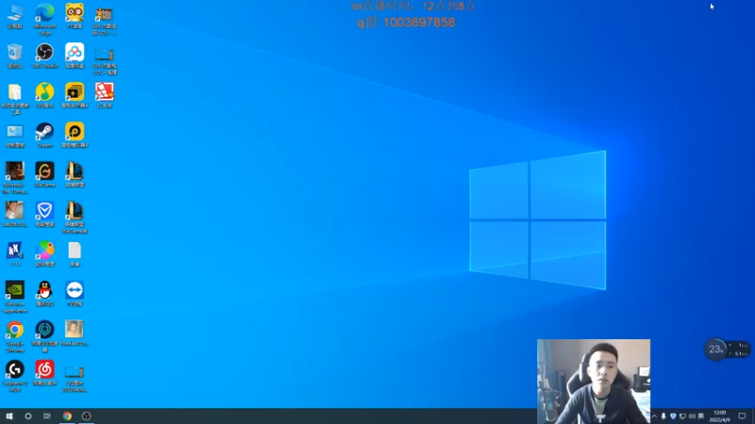Open the volume speaker tray icon

pyautogui.click(x=692, y=416)
